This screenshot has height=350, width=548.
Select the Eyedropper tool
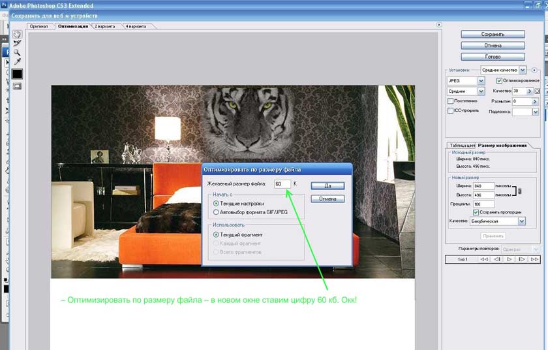tap(17, 61)
